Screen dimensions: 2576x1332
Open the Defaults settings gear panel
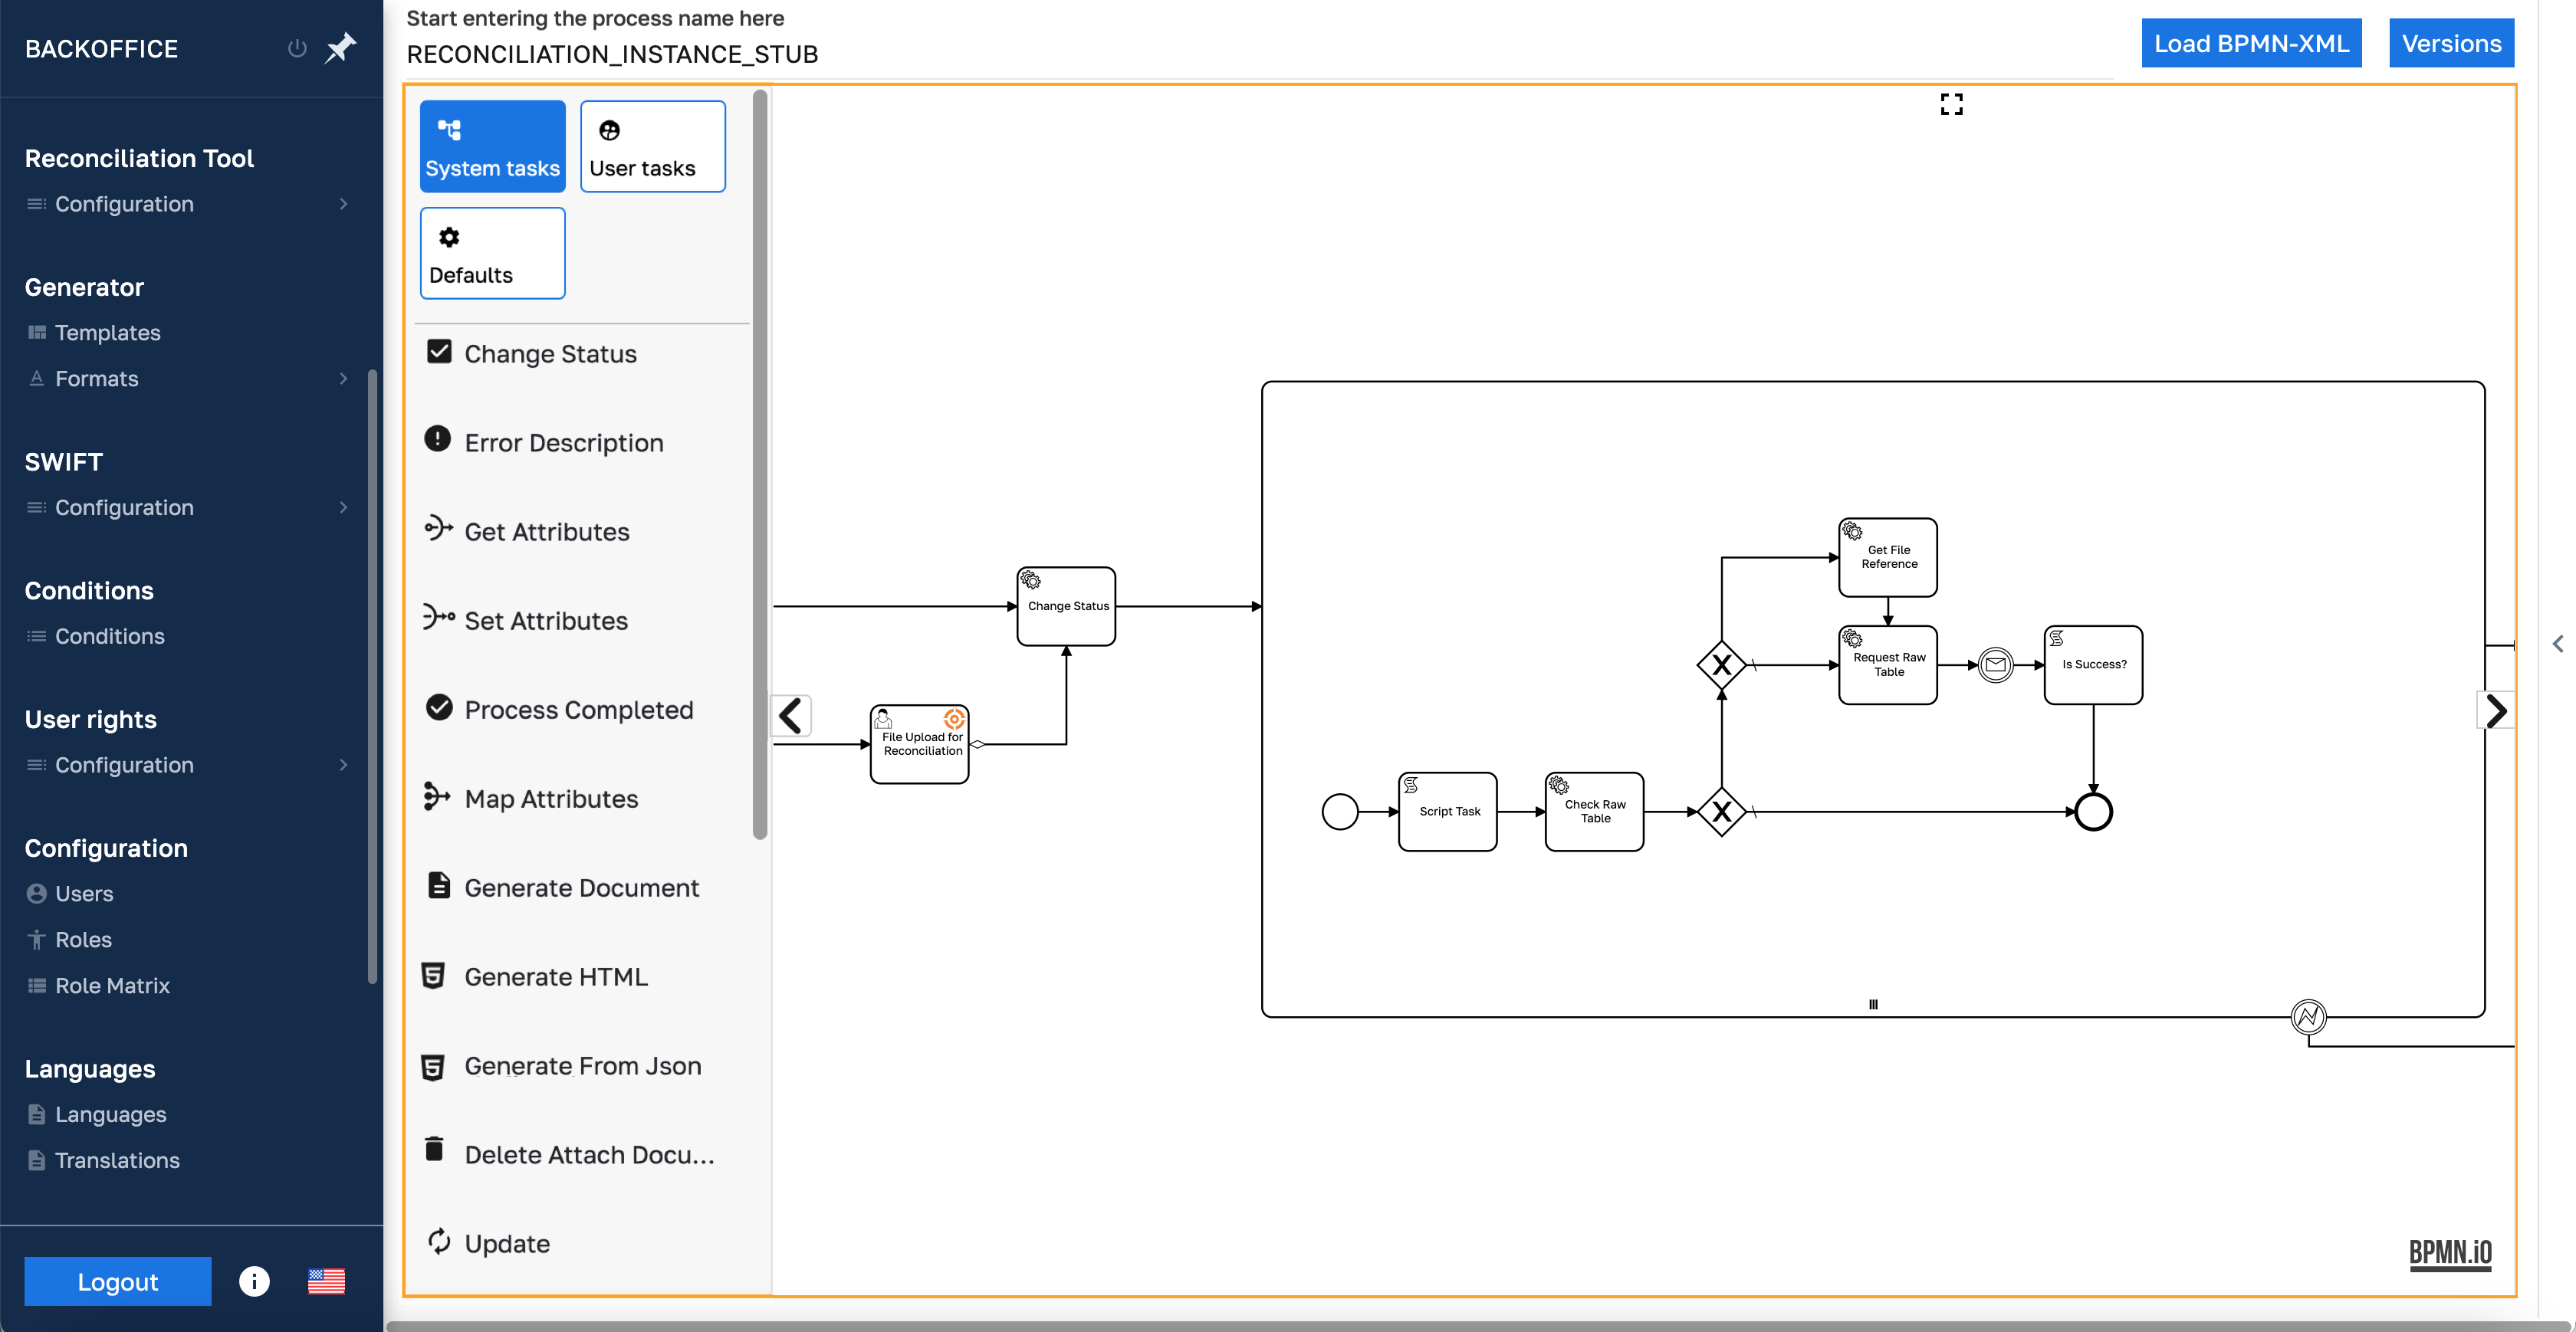[x=492, y=252]
